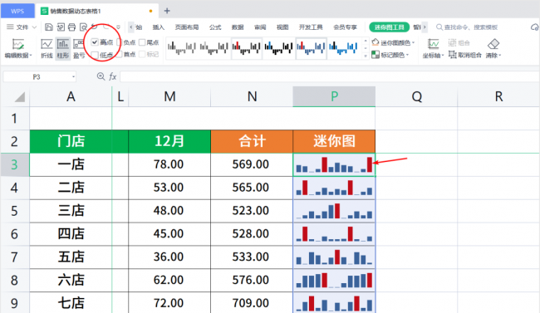Image resolution: width=540 pixels, height=313 pixels.
Task: Click the Name Box showing P3
Action: [37, 76]
